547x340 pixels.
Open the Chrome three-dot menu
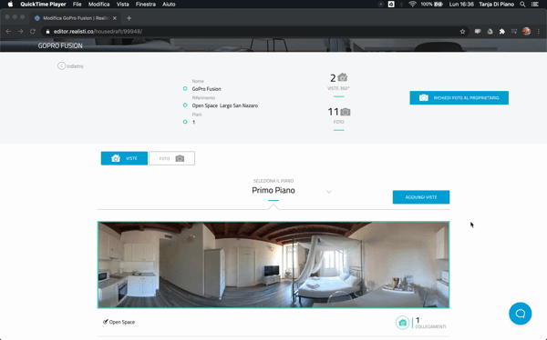539,31
